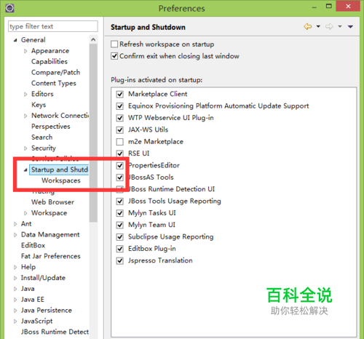Close the Preferences window
The image size is (364, 339).
coord(348,6)
